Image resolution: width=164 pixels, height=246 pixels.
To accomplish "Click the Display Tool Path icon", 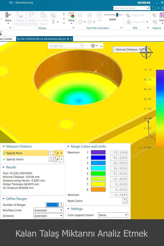I will click(x=20, y=15).
